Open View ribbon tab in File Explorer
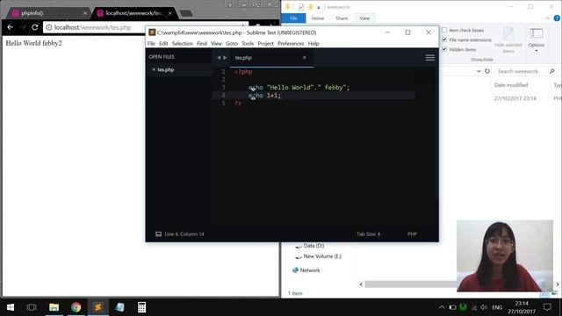Viewport: 562px width, 316px height. click(364, 18)
